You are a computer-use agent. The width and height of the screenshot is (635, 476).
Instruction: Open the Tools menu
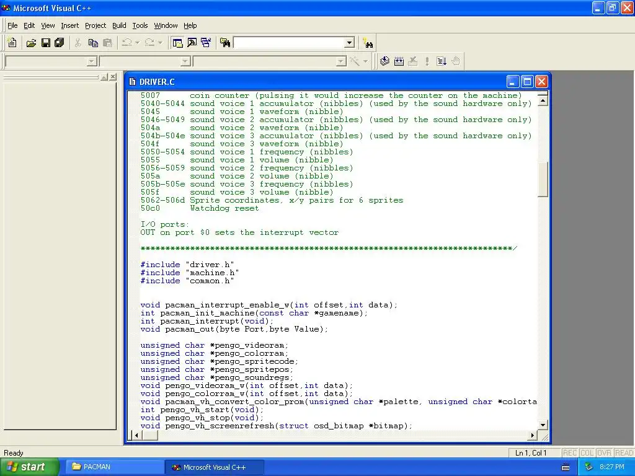click(140, 25)
